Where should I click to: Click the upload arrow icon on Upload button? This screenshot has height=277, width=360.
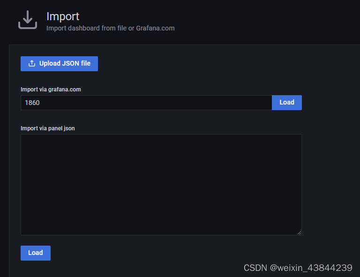coord(32,64)
